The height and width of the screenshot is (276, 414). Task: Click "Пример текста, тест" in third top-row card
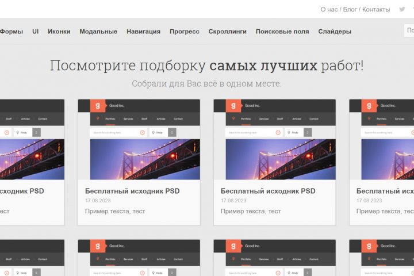pos(251,211)
